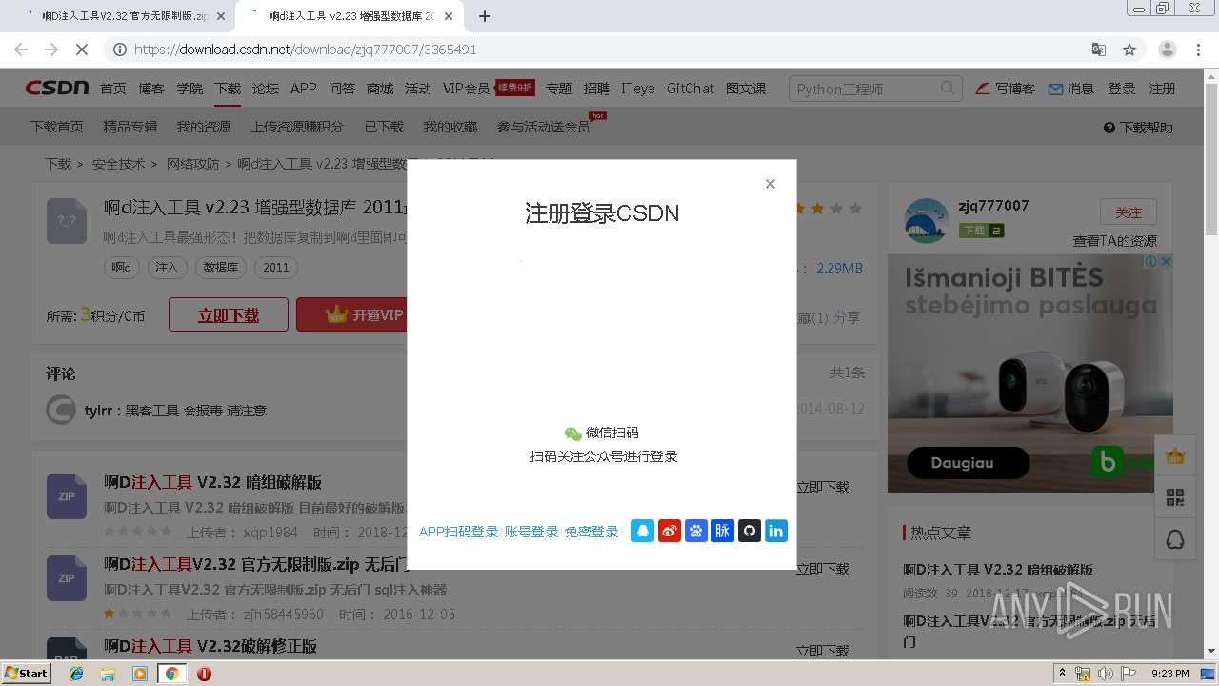
Task: Open Chrome menu three dots
Action: 1198,50
